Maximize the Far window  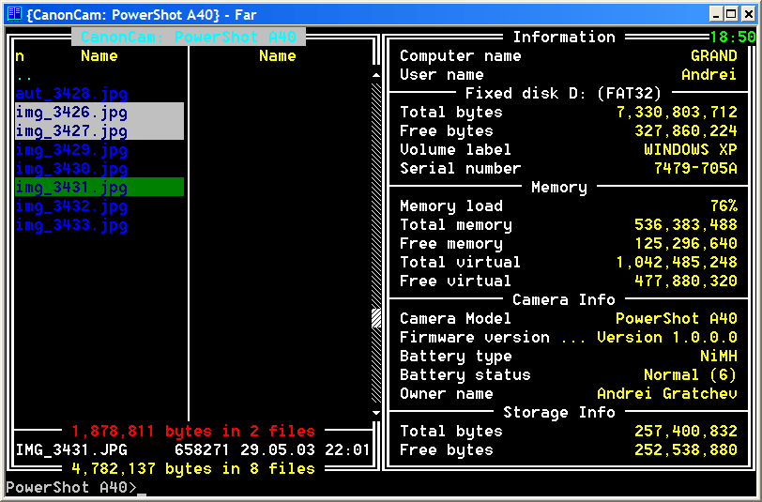pos(731,15)
